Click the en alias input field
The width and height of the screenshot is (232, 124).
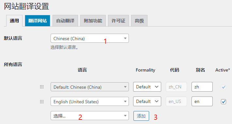202,101
